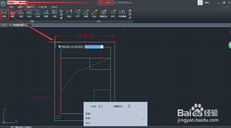Open the 内容编辑 content edit tool
231x128 pixels.
[x=122, y=14]
